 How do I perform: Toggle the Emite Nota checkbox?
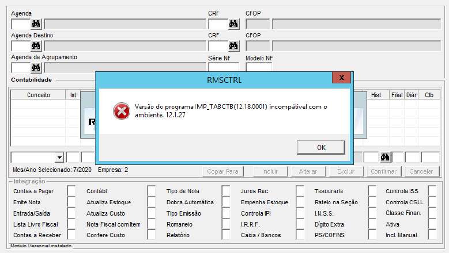71,202
